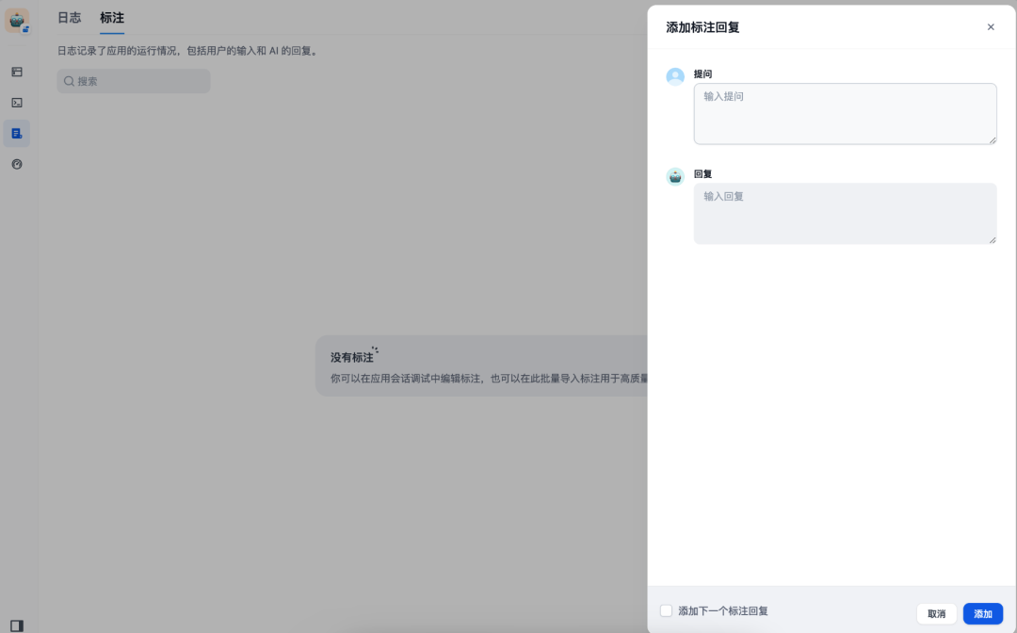The height and width of the screenshot is (633, 1017).
Task: Click the user avatar beside 提问
Action: coord(675,76)
